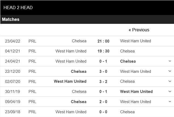The width and height of the screenshot is (174, 117).
Task: Click PRL label in the 23/09/18 row
Action: point(32,112)
